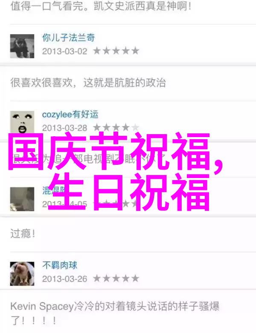The width and height of the screenshot is (256, 333).
Task: Open the 不羁肉球 avatar image
Action: 22,274
